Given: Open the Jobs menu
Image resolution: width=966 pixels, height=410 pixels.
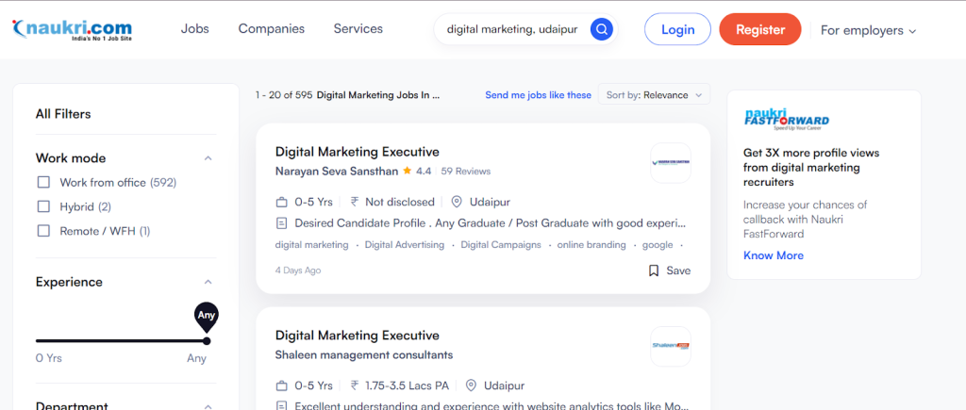Looking at the screenshot, I should (x=194, y=29).
